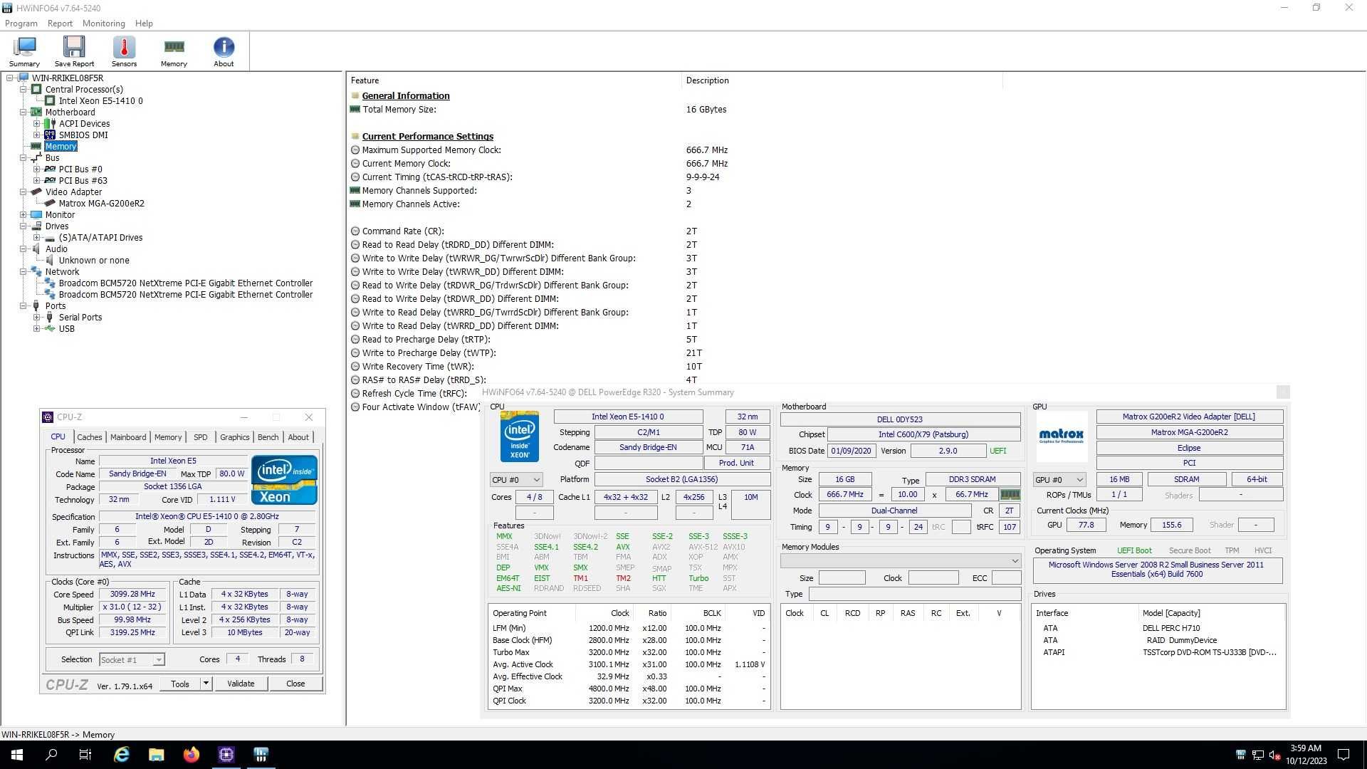
Task: Launch Firefox from taskbar
Action: [192, 755]
